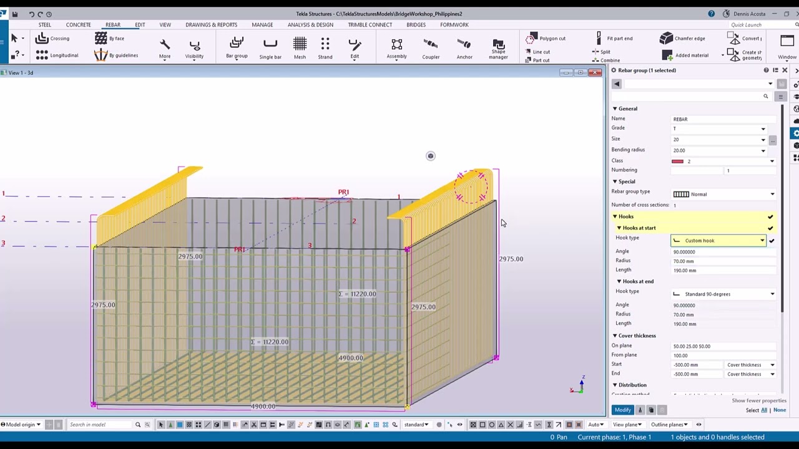Click the Search in model field

(x=100, y=425)
